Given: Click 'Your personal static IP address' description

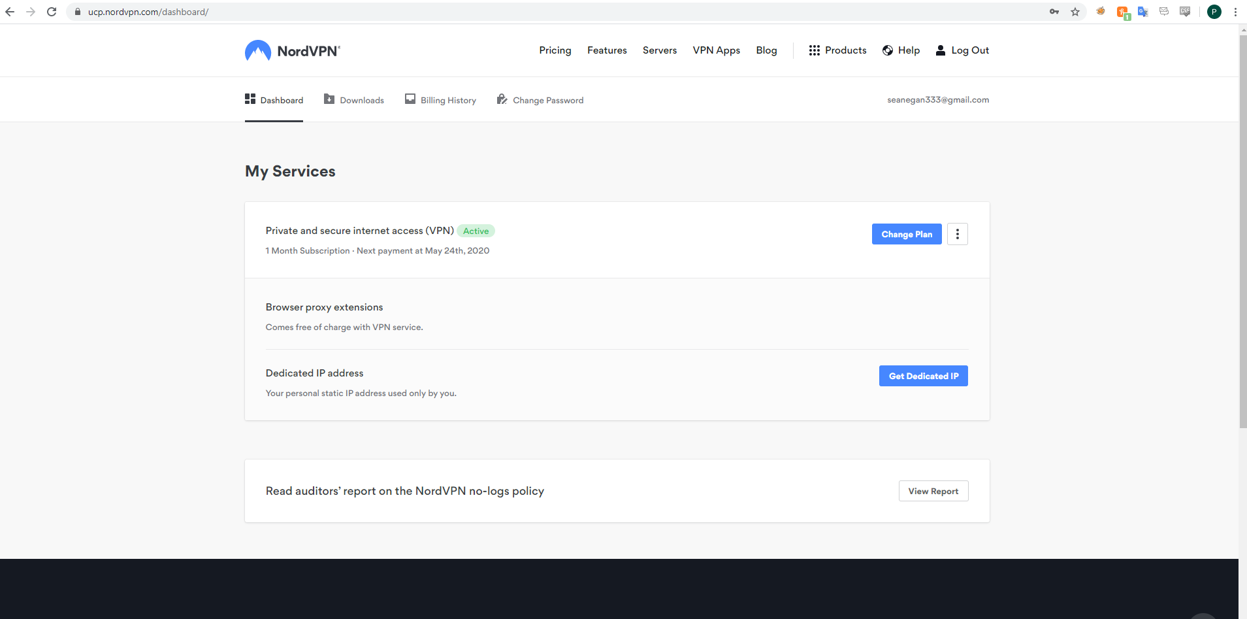Looking at the screenshot, I should coord(361,393).
